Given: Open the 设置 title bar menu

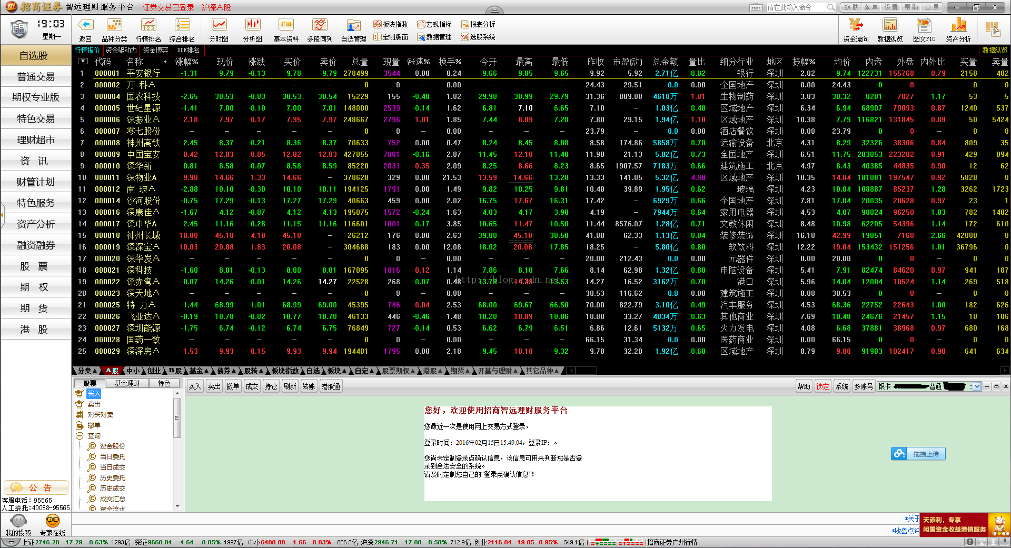Looking at the screenshot, I should [x=891, y=7].
